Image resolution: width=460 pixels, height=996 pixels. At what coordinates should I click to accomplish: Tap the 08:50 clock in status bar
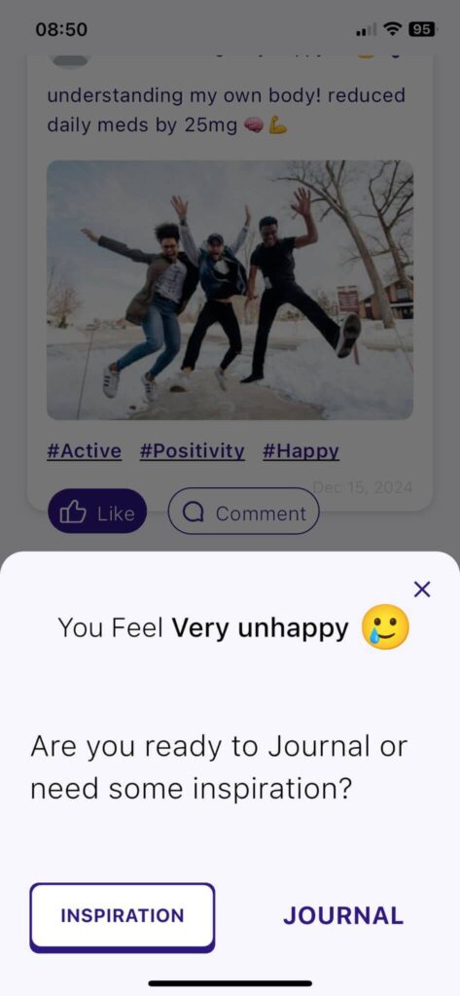tap(61, 29)
